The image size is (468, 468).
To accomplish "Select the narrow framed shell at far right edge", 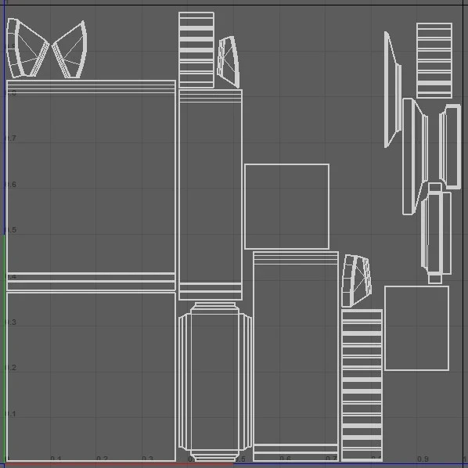I will point(450,146).
